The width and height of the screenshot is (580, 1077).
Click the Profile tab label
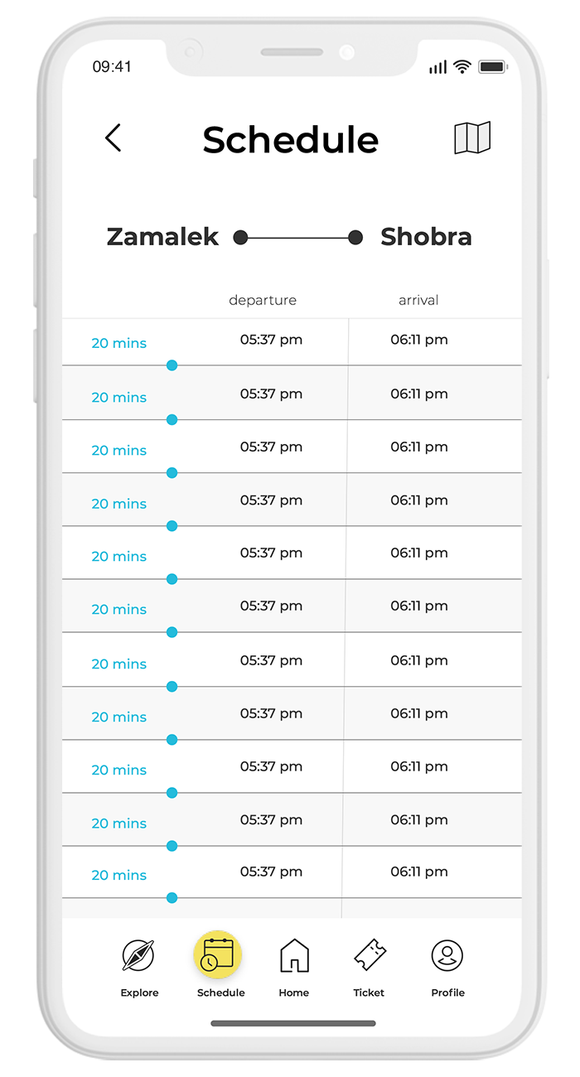click(x=447, y=992)
